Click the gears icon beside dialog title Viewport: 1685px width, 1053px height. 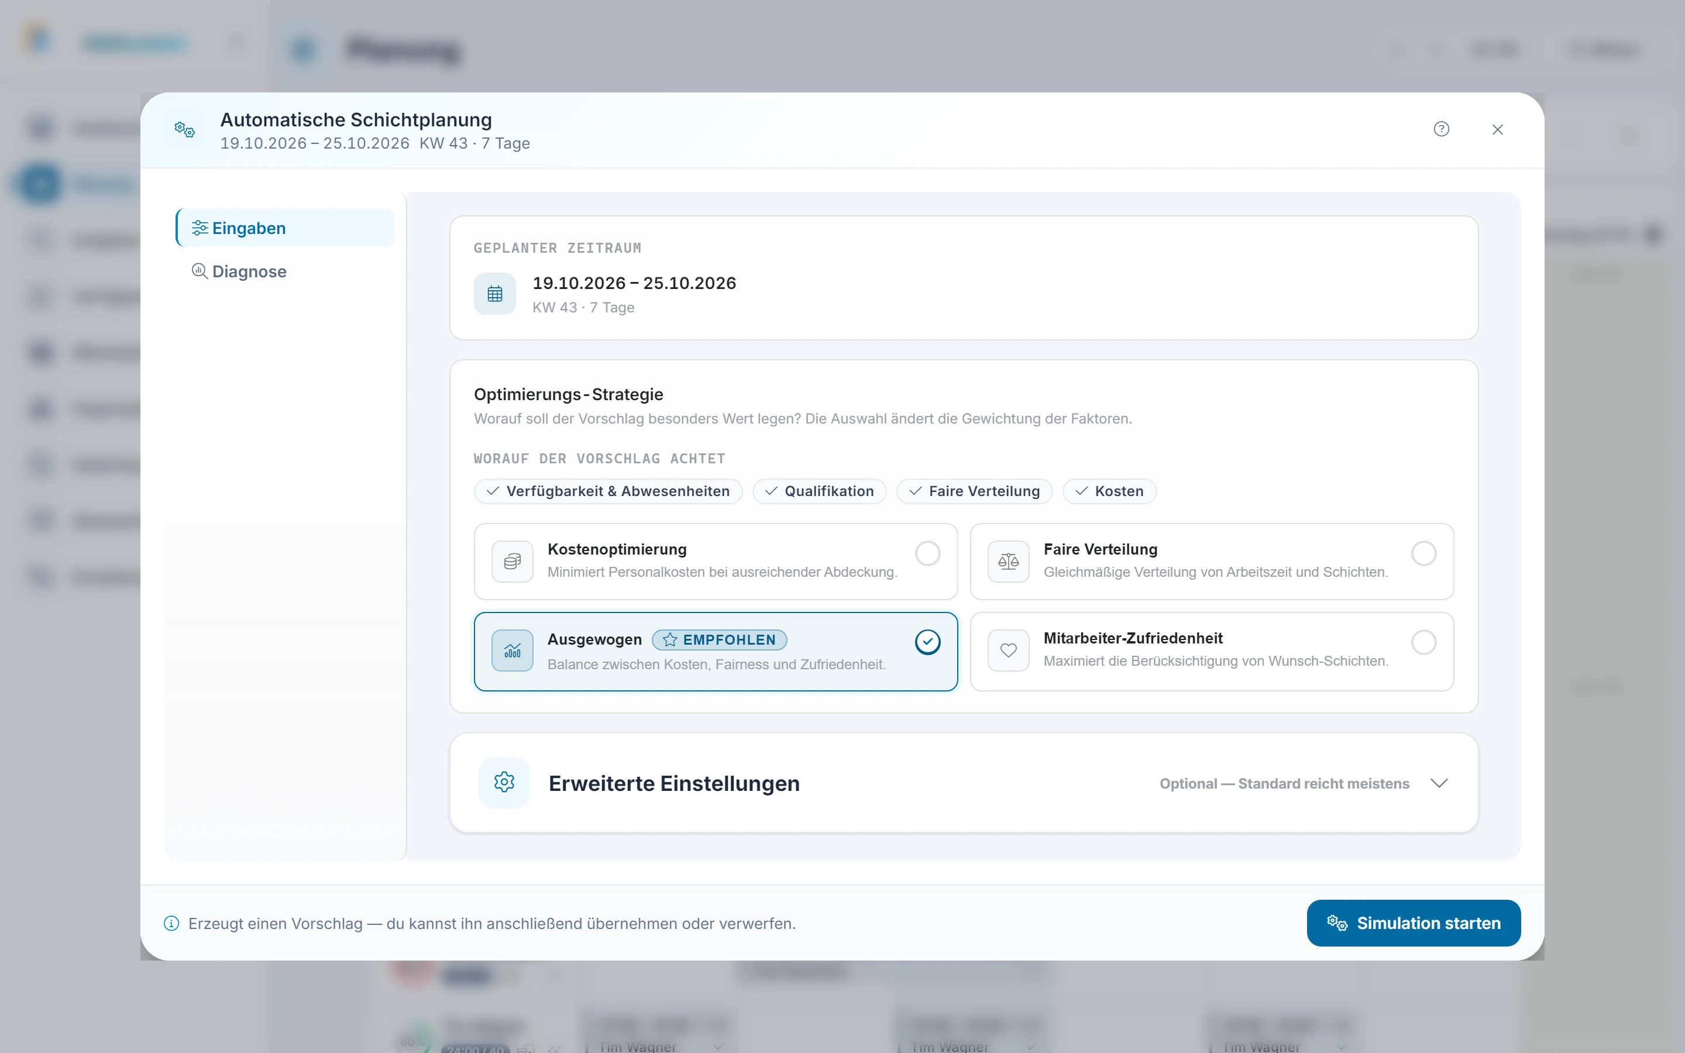click(184, 129)
